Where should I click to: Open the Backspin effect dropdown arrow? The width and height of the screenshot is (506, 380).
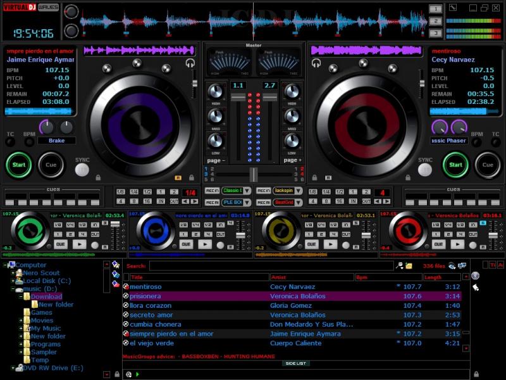point(299,191)
